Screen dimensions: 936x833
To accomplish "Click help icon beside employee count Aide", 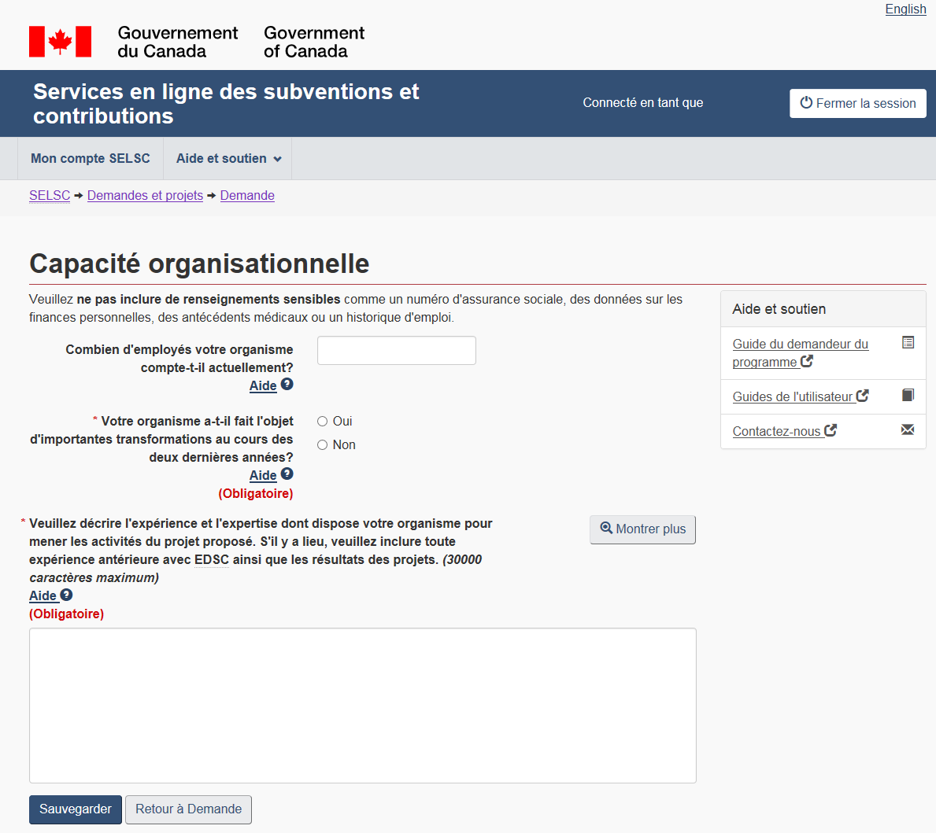I will 287,385.
